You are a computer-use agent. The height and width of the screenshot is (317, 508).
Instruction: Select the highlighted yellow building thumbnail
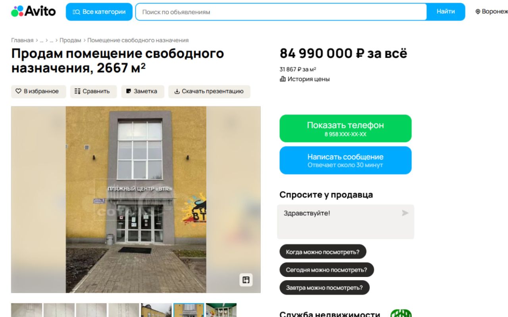pos(189,310)
